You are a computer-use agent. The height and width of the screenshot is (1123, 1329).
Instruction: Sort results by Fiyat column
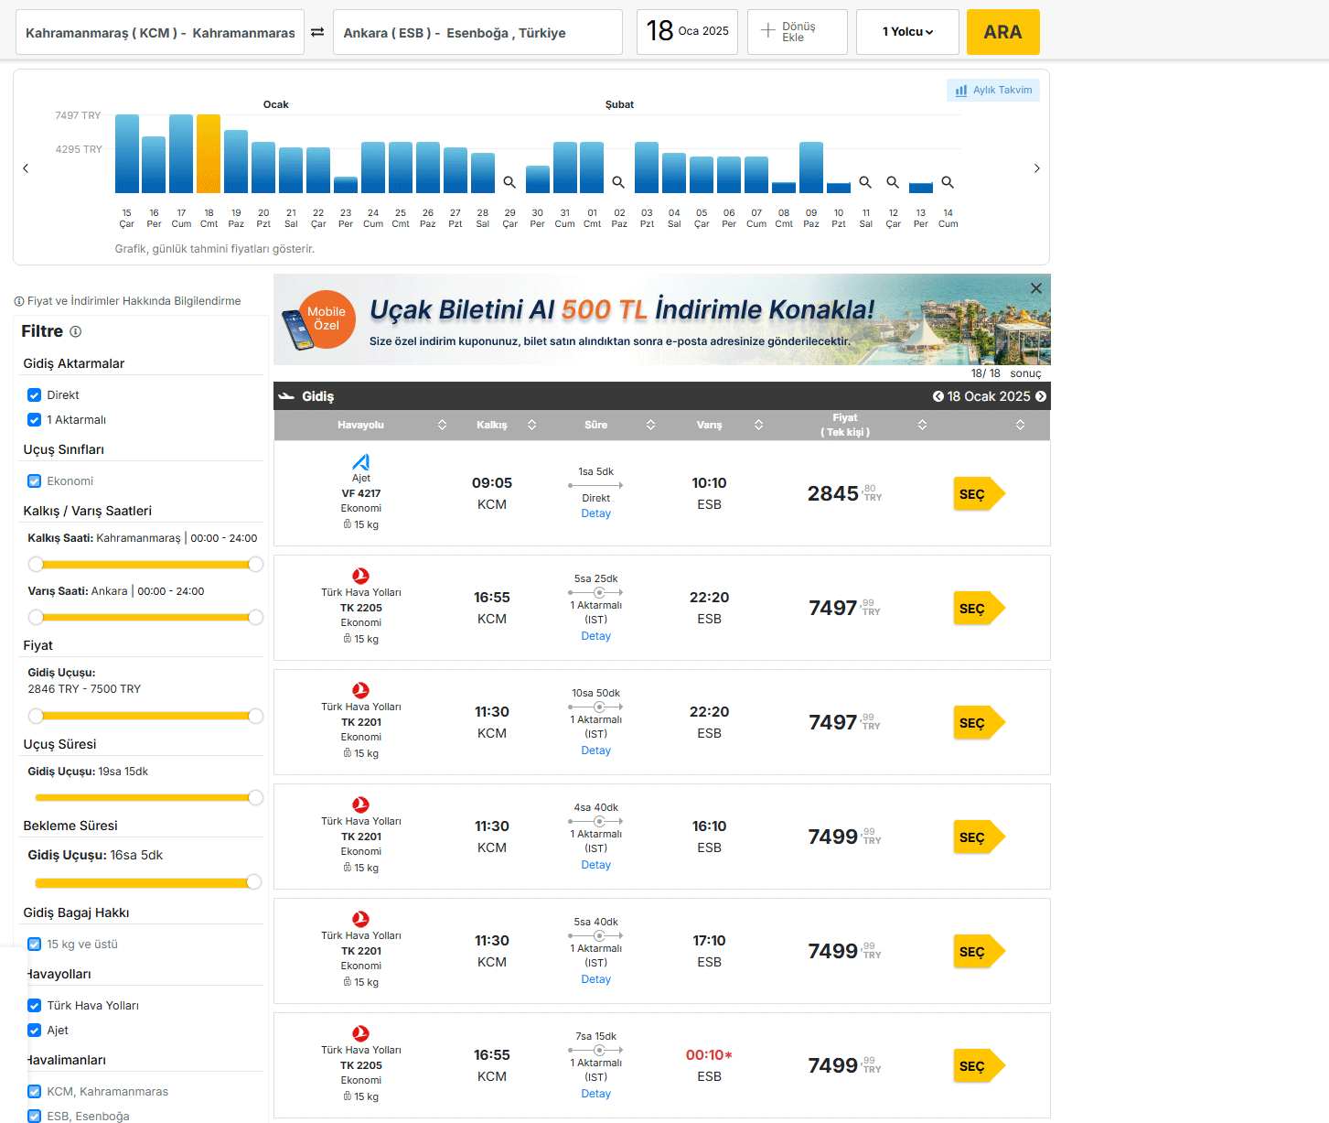(922, 425)
